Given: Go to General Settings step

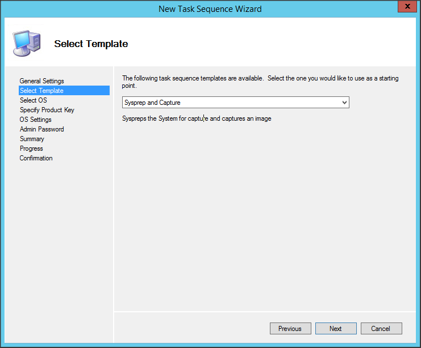Looking at the screenshot, I should (41, 81).
